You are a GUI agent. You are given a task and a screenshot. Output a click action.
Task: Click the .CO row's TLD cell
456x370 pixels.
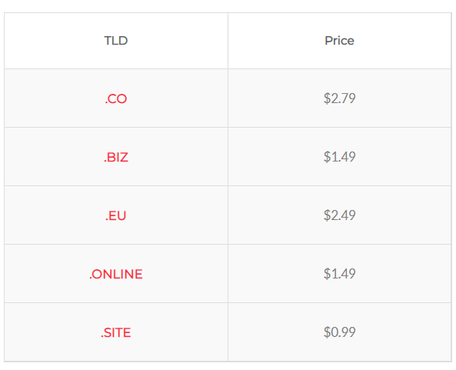point(116,98)
